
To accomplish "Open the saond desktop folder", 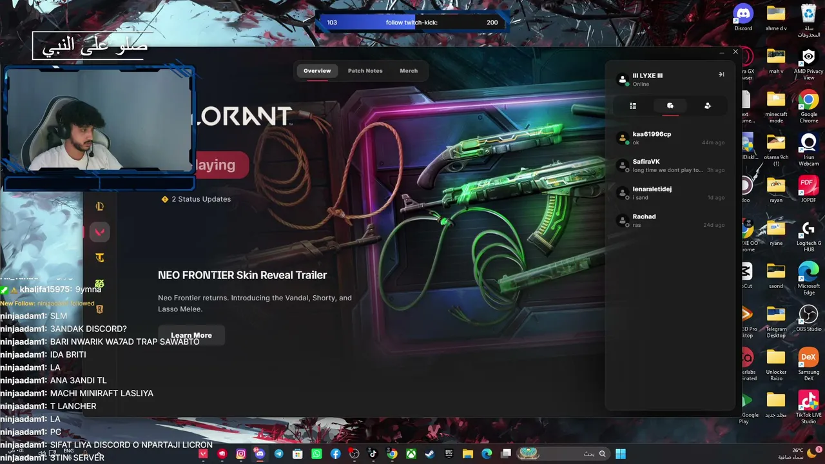I will [776, 276].
